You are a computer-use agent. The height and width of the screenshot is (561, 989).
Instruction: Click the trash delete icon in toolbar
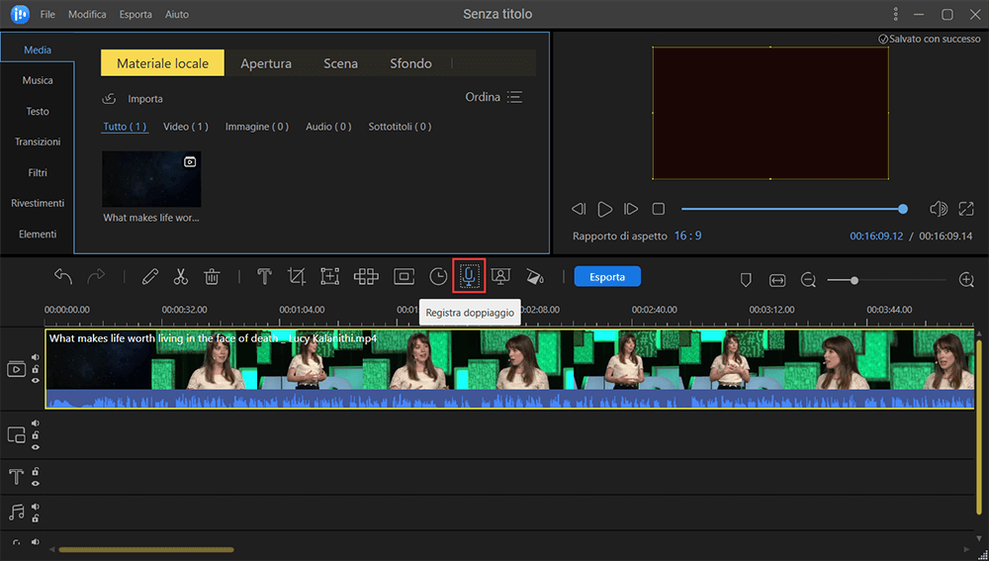212,277
